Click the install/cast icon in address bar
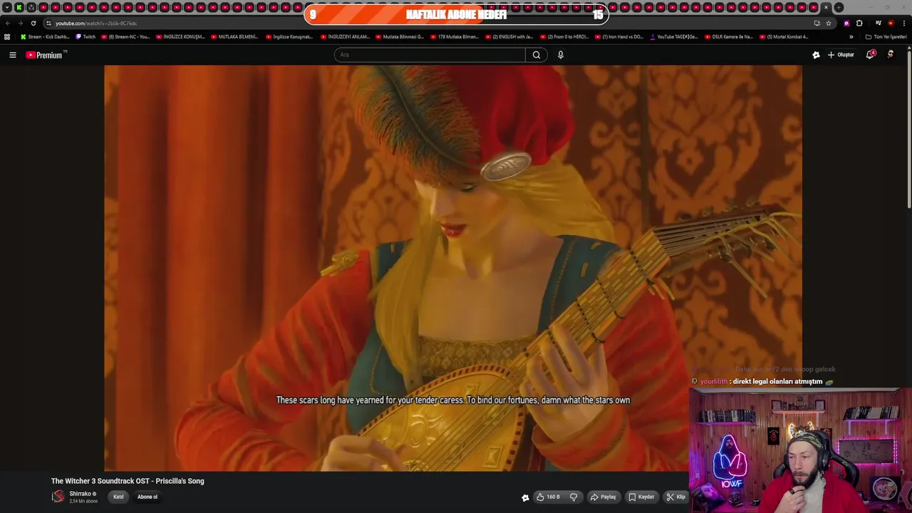Screen dimensions: 912x513 pos(817,23)
